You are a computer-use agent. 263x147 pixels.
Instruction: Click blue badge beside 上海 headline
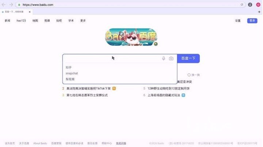pyautogui.click(x=183, y=95)
